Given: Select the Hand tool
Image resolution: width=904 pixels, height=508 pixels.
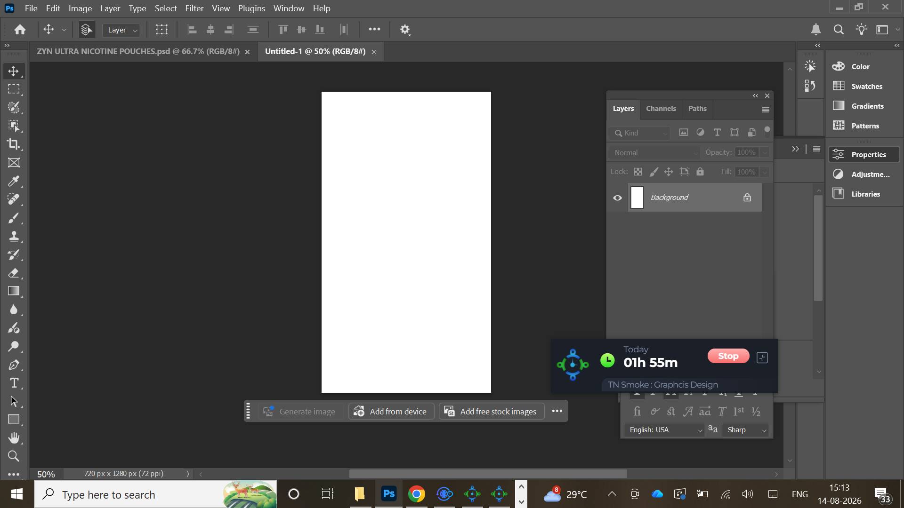Looking at the screenshot, I should click(14, 438).
